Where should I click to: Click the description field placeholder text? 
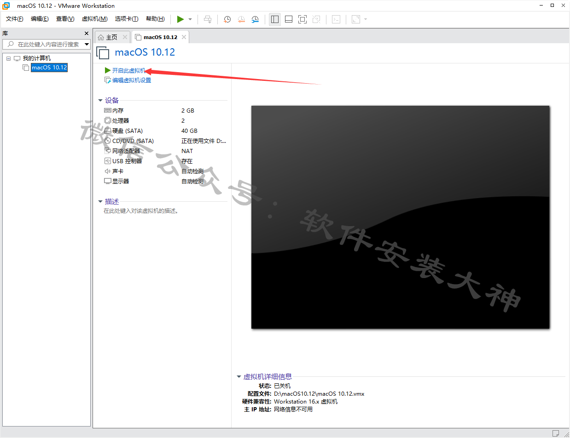pos(141,211)
